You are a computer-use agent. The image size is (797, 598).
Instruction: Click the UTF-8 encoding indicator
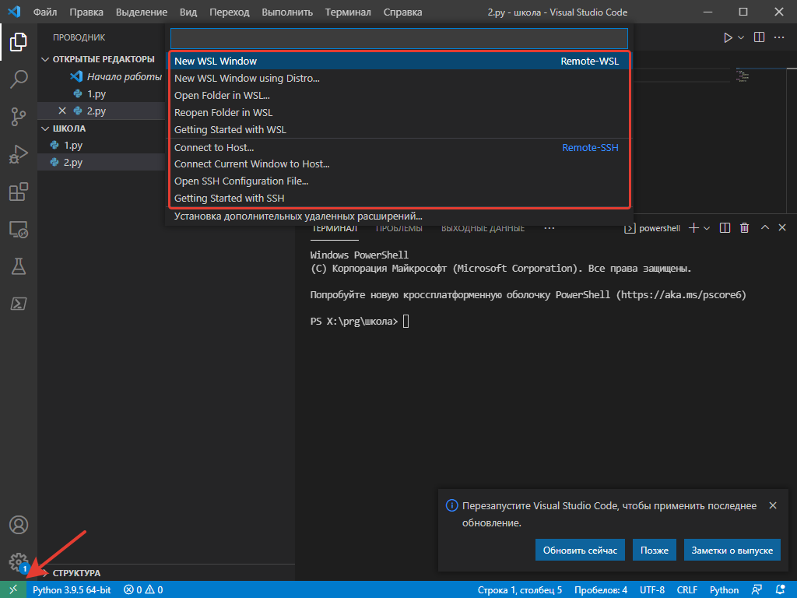pyautogui.click(x=652, y=590)
